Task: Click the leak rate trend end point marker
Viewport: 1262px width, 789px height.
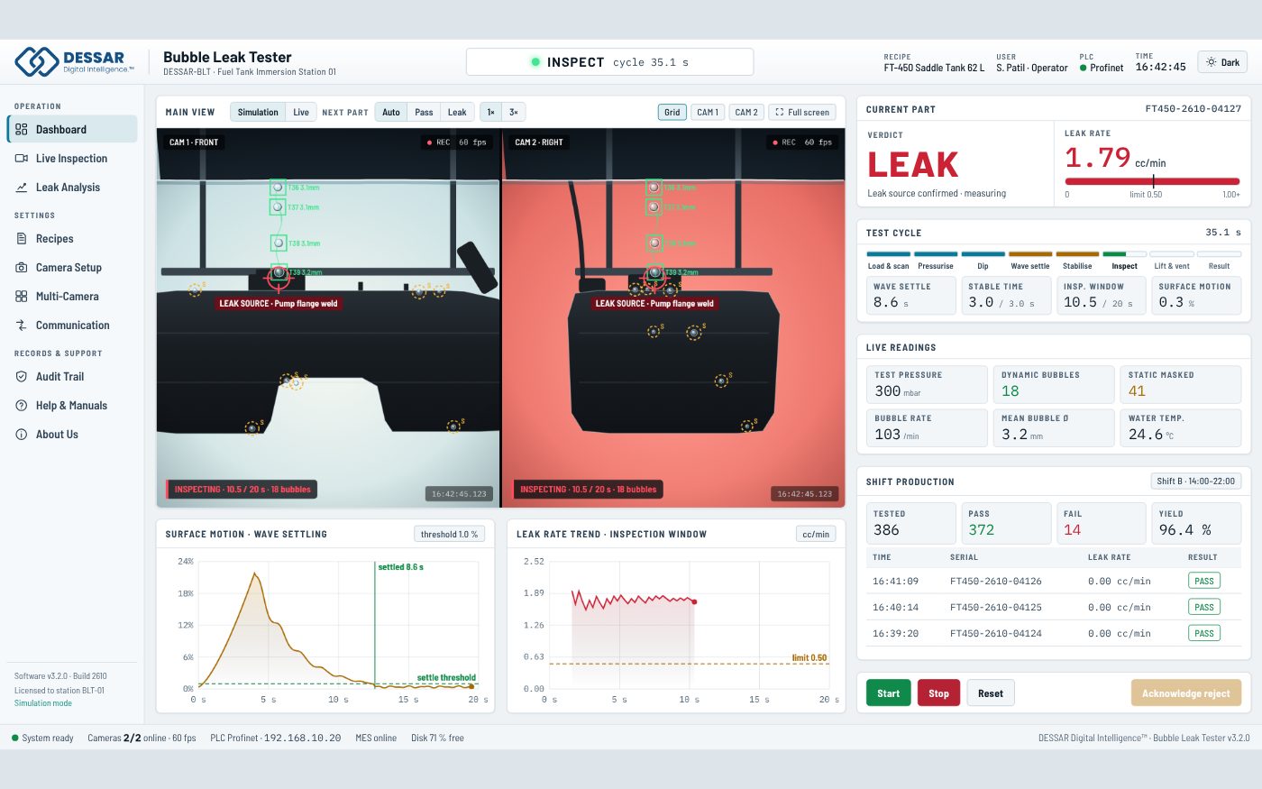Action: [x=694, y=601]
